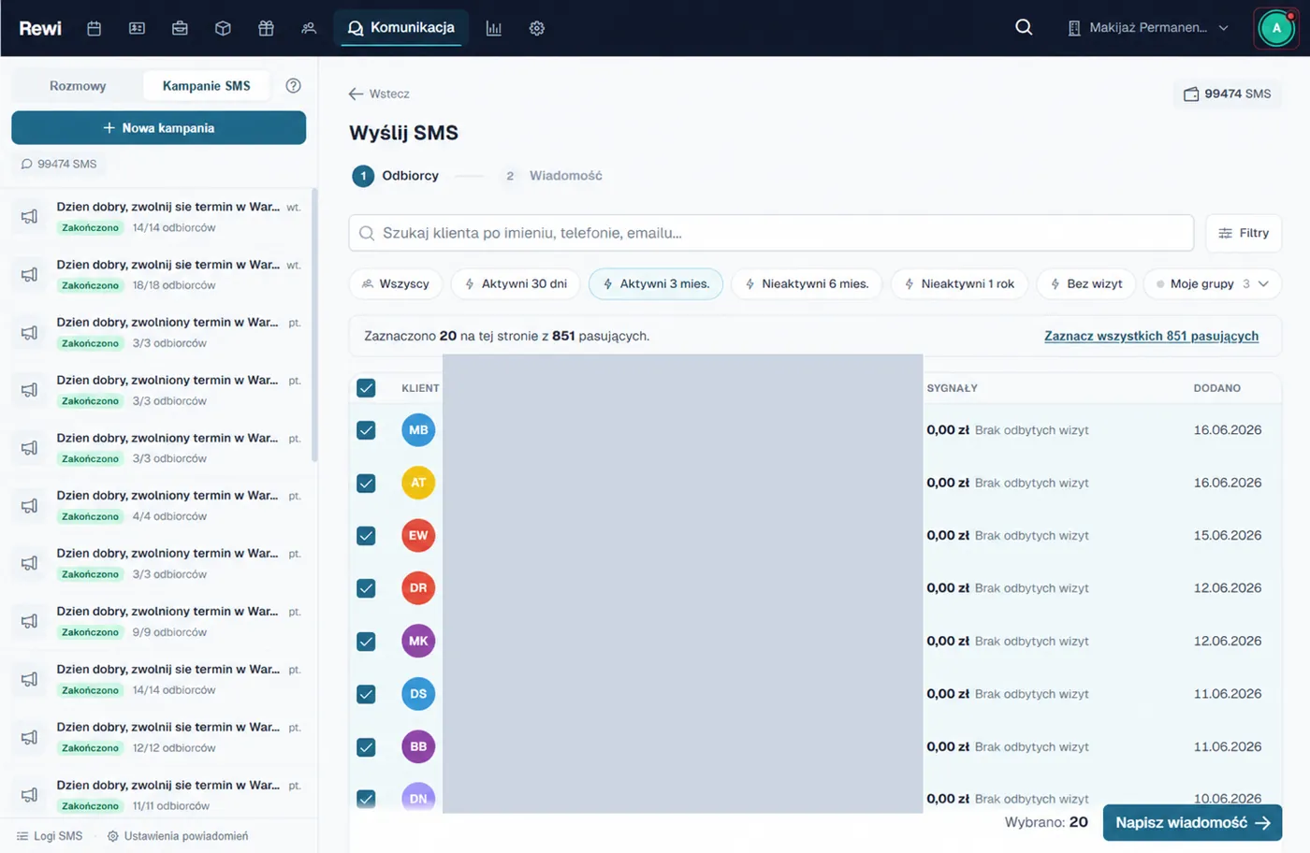
Task: Click the client search input field
Action: 771,233
